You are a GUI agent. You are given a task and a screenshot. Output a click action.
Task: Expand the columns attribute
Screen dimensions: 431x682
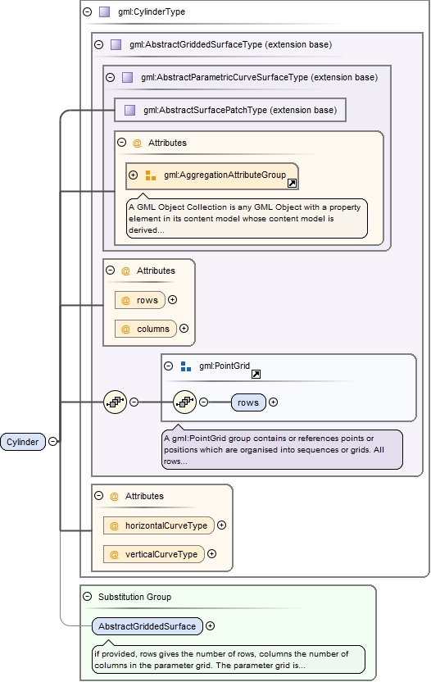tap(184, 329)
